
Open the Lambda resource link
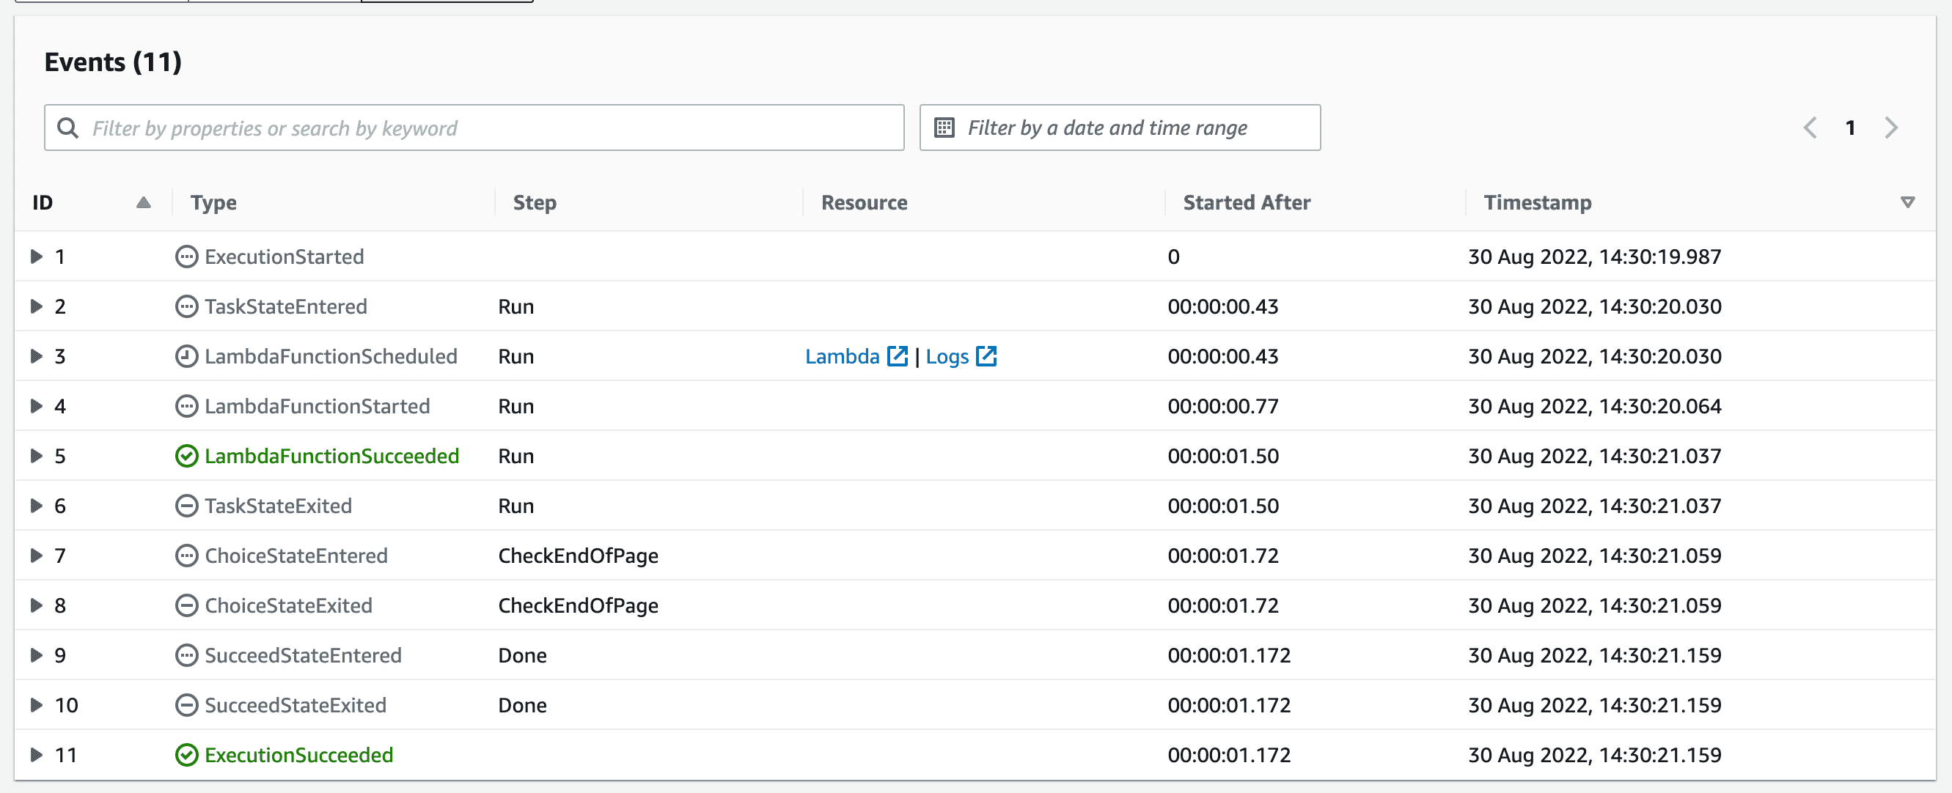pos(842,356)
